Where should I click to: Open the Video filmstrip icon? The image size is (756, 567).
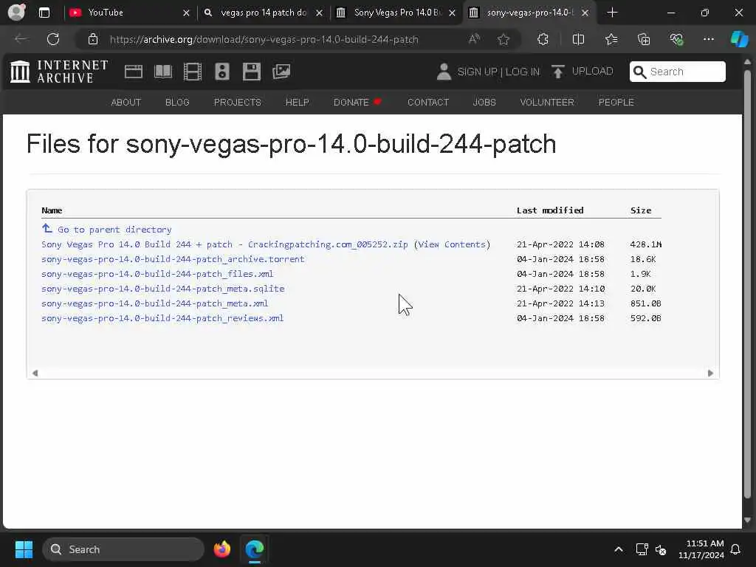coord(193,72)
